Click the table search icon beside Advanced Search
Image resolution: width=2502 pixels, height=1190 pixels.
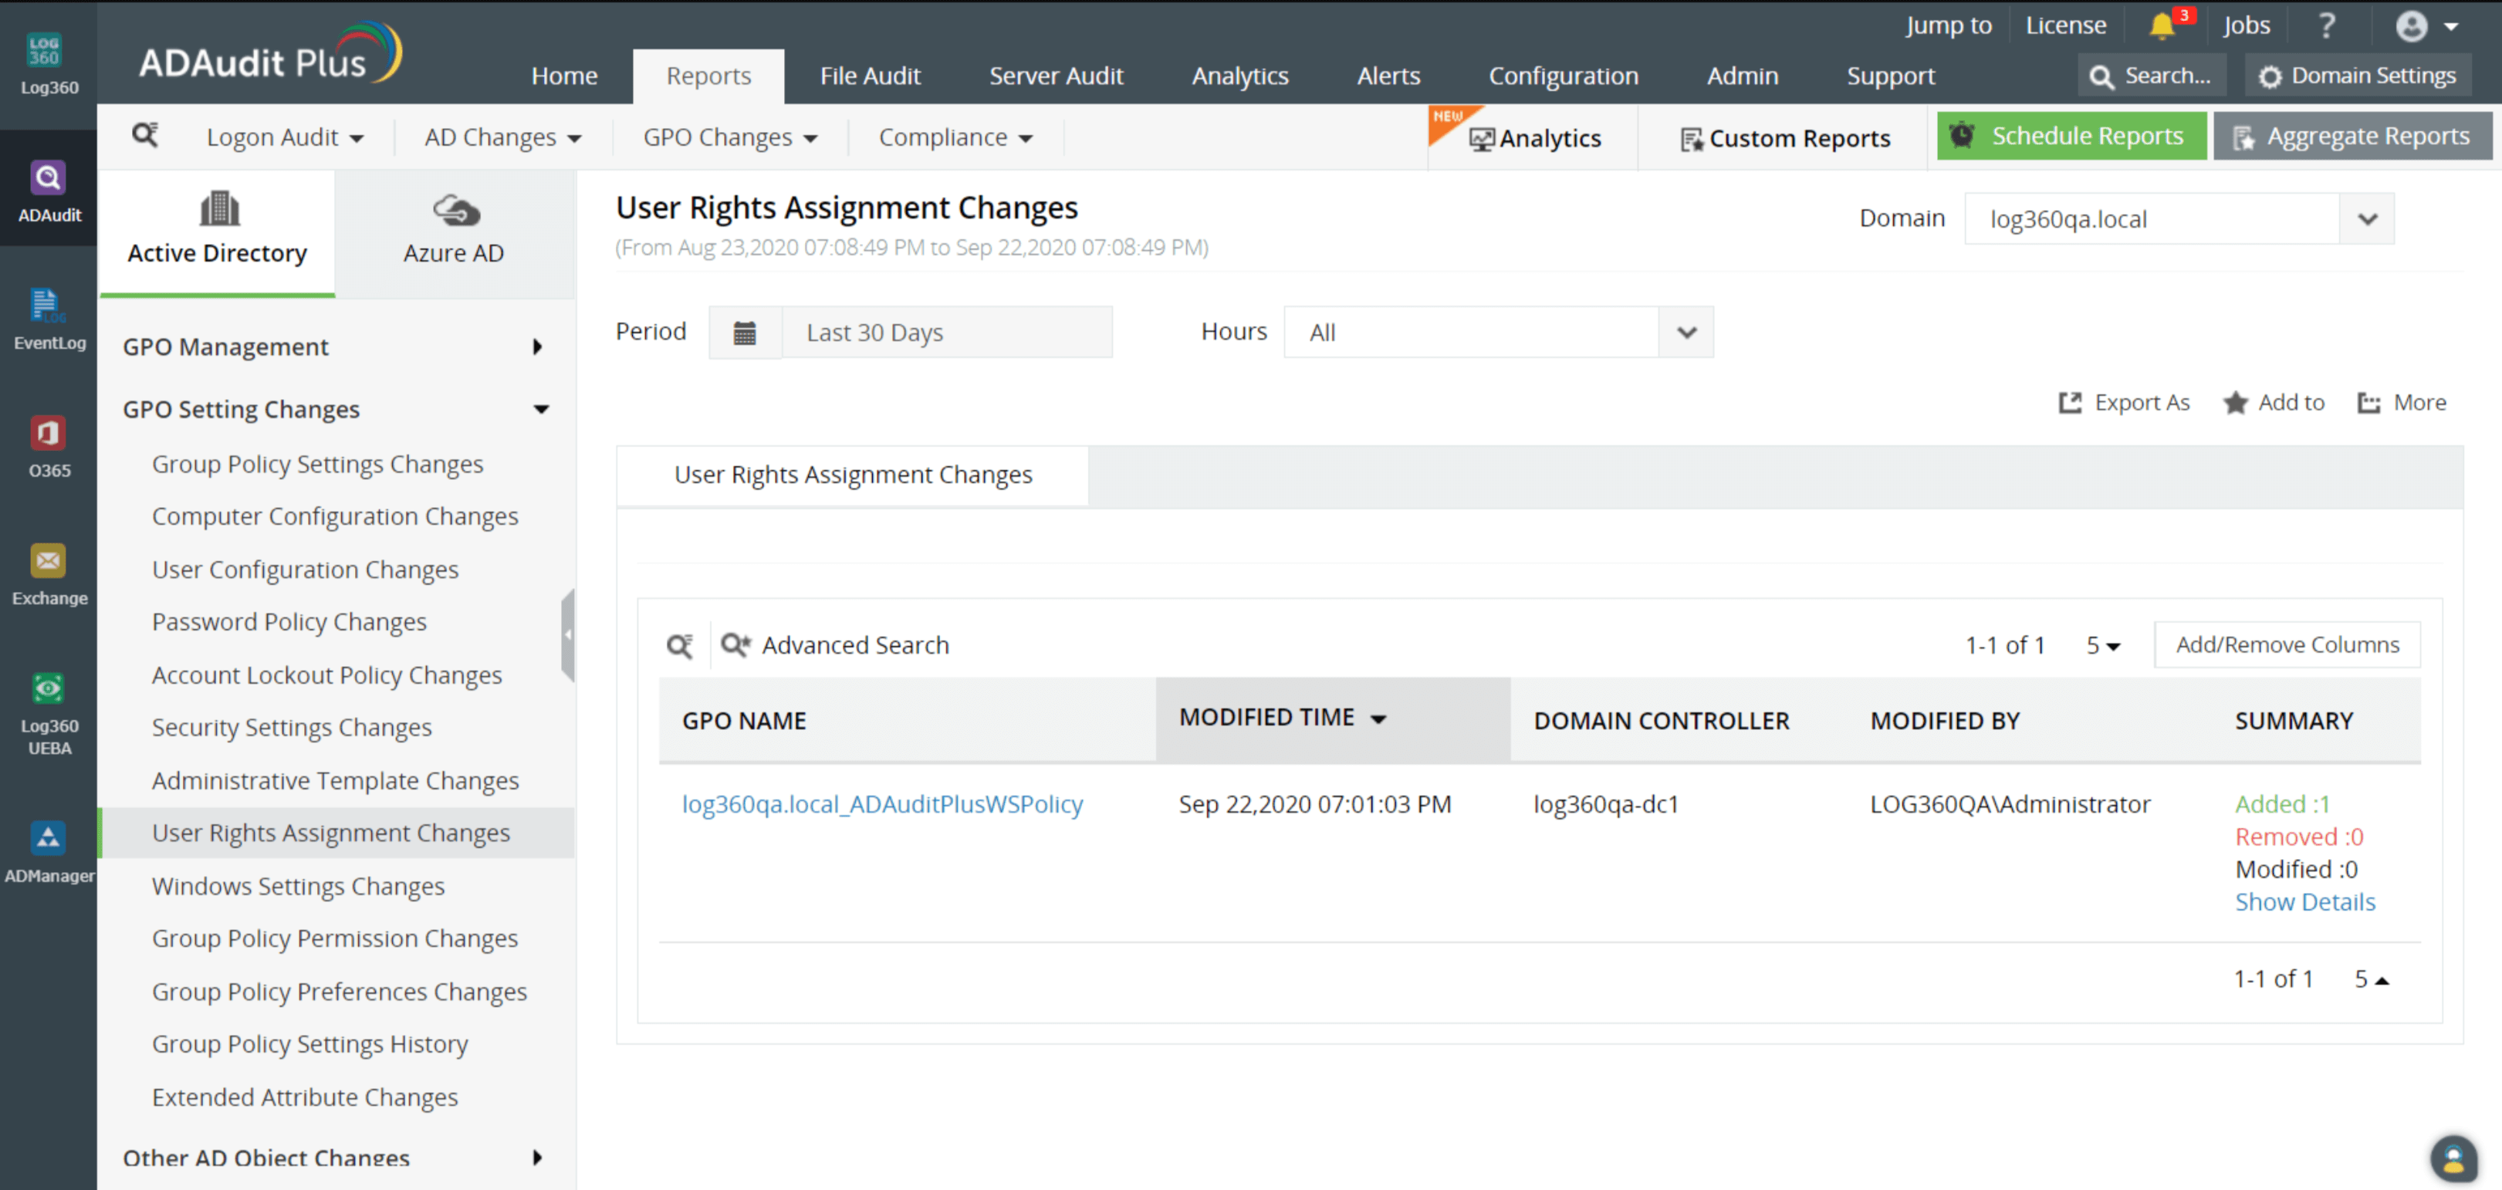coord(680,645)
